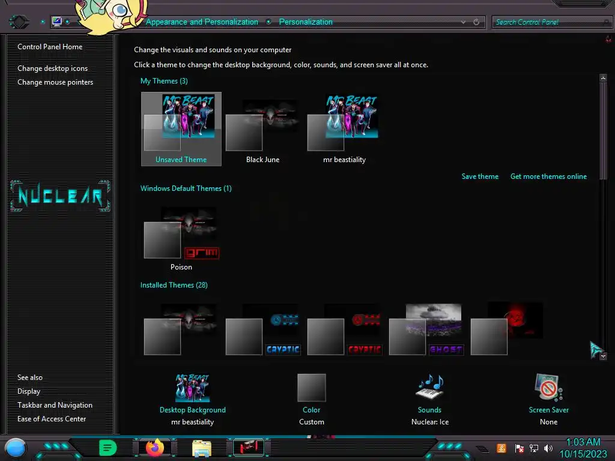Select the Black June theme
This screenshot has width=615, height=461.
click(262, 129)
